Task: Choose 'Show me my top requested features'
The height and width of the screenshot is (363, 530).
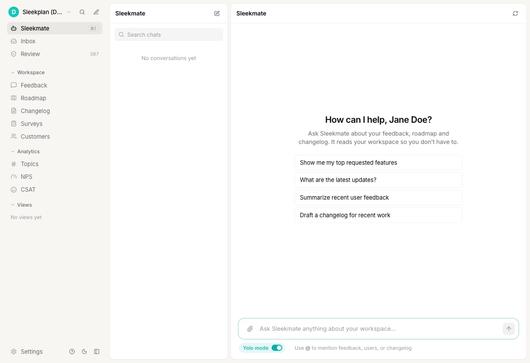Action: tap(379, 163)
